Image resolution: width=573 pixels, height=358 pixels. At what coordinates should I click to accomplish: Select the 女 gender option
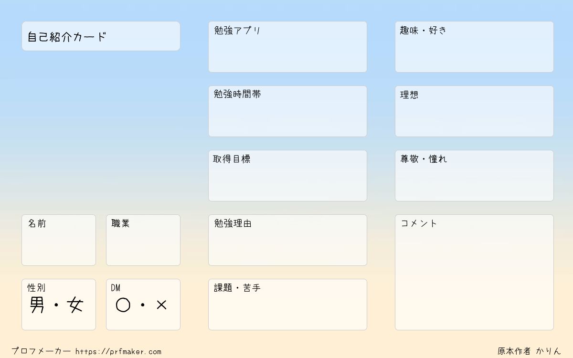coord(75,305)
